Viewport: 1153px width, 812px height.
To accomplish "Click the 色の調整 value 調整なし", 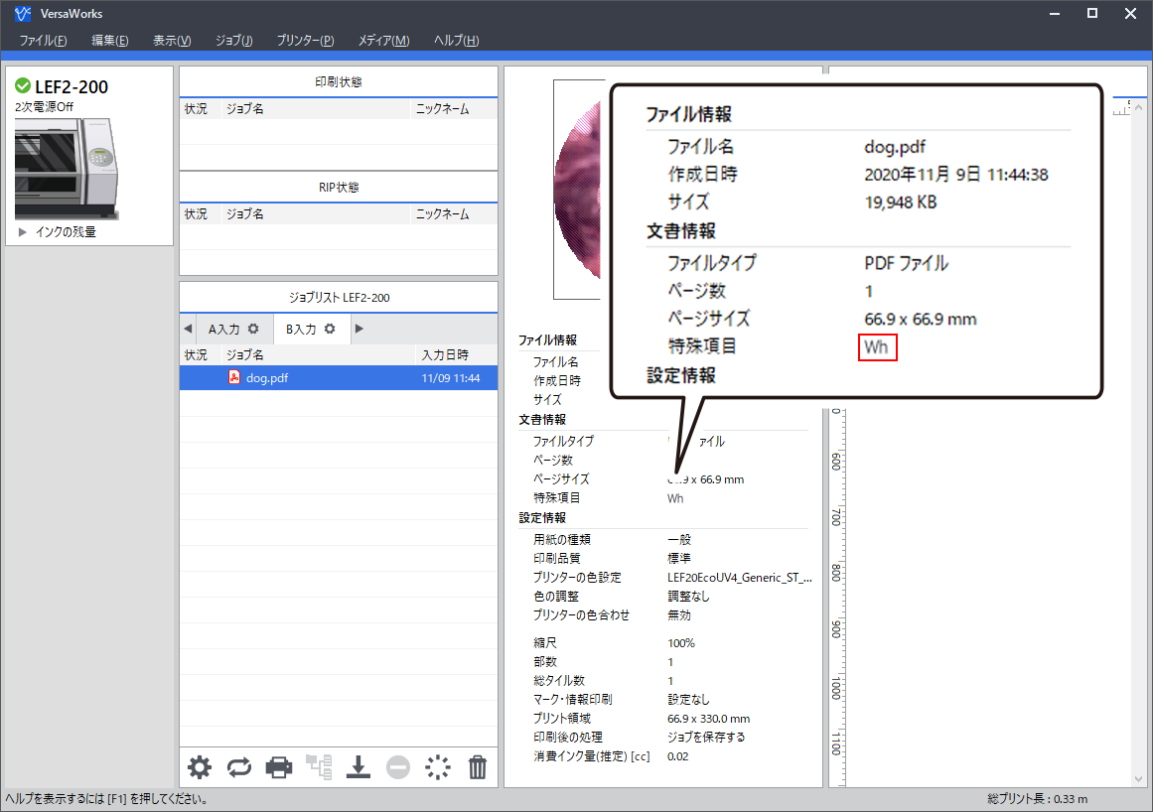I will (x=688, y=597).
